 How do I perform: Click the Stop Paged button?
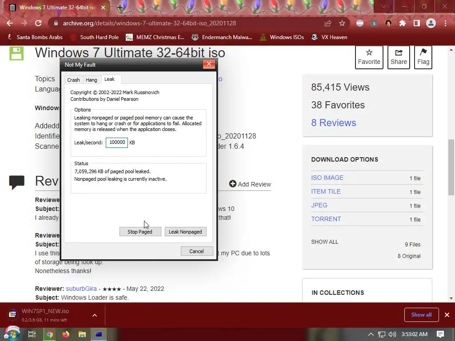click(x=140, y=232)
